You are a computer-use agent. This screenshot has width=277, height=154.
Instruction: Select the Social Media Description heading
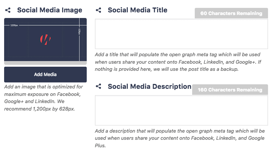point(150,87)
